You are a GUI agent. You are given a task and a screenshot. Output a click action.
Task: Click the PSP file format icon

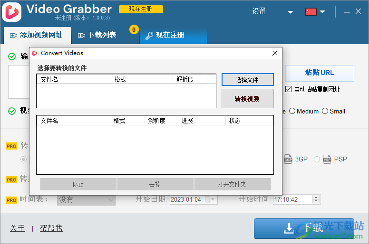[327, 159]
